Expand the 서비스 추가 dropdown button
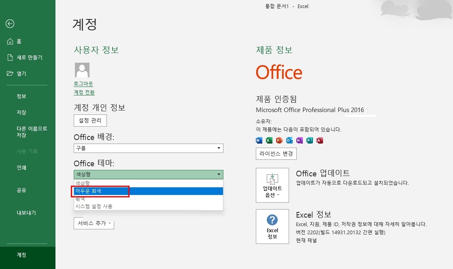Image resolution: width=453 pixels, height=269 pixels. tap(94, 223)
